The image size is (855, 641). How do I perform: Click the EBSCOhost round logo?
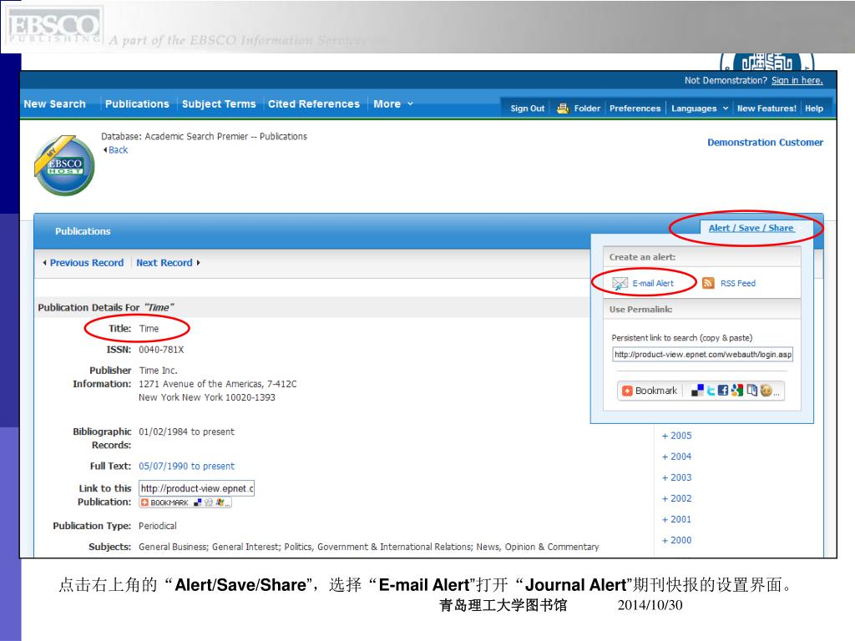[x=64, y=166]
